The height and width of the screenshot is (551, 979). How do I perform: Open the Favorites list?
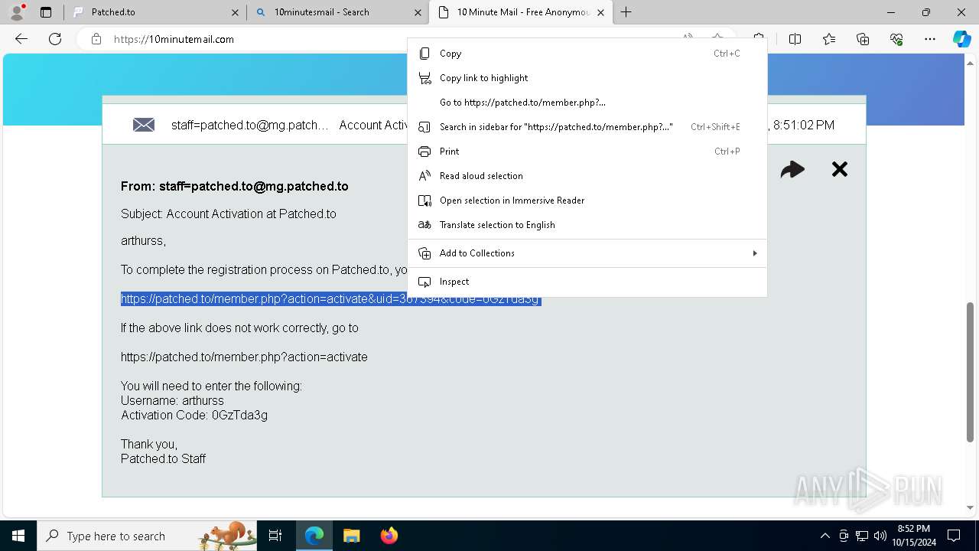[x=829, y=39]
